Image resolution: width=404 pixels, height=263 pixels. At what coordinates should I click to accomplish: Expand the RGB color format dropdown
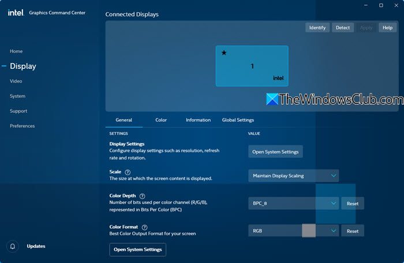click(293, 231)
